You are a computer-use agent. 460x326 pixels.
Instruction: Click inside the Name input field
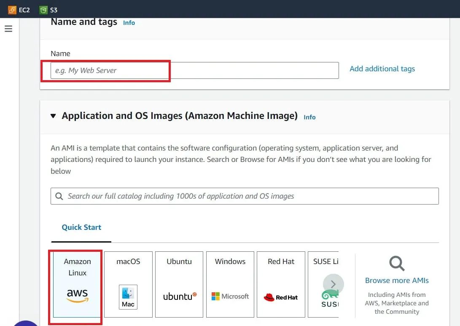(169, 70)
